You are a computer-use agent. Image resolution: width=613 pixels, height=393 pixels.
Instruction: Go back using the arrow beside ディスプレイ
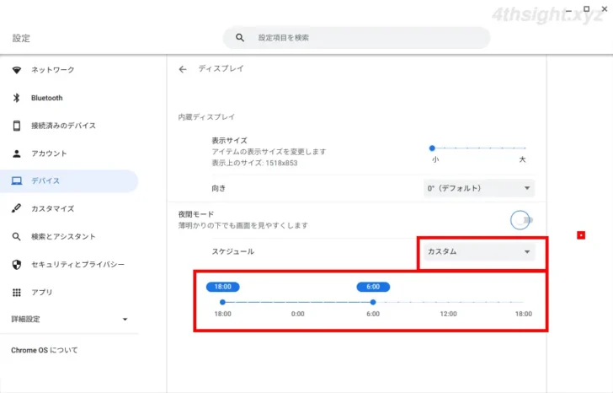click(183, 69)
